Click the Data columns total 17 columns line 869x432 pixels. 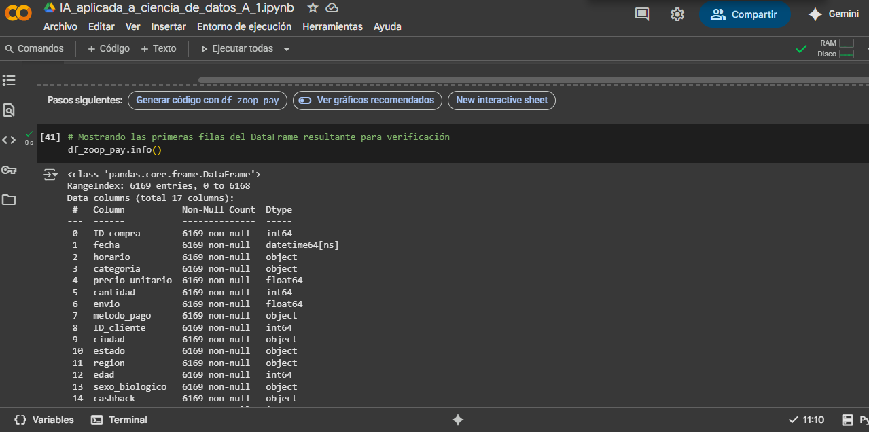pyautogui.click(x=150, y=198)
